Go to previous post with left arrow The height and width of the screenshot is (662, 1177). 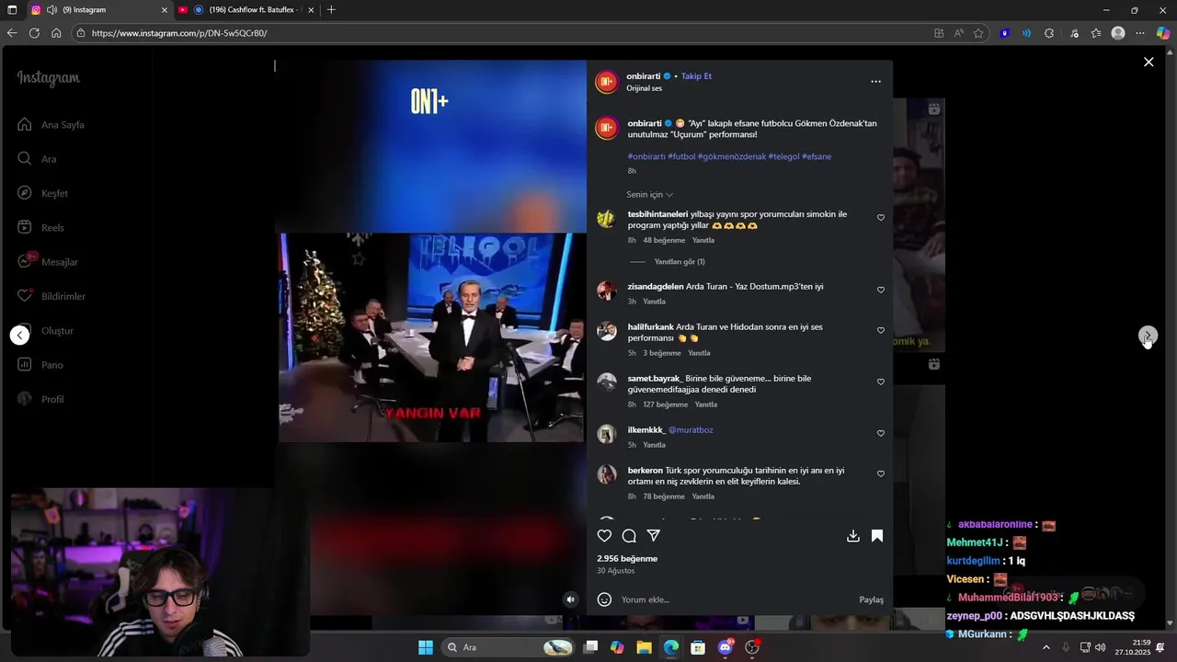point(19,336)
